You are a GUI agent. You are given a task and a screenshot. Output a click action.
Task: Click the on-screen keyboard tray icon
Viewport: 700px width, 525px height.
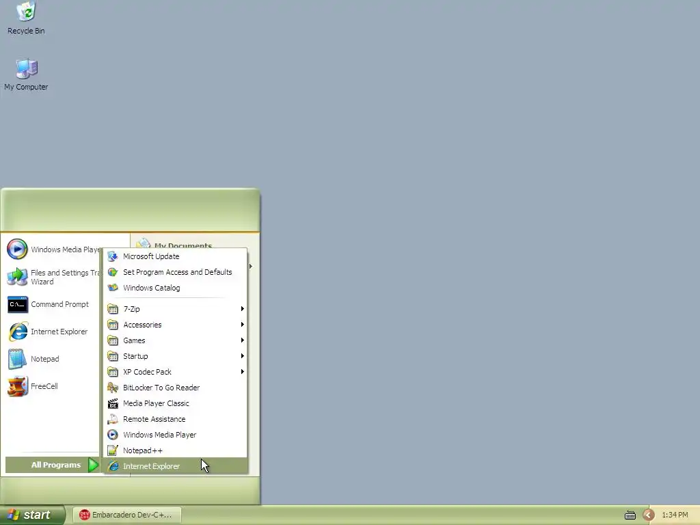pyautogui.click(x=630, y=515)
